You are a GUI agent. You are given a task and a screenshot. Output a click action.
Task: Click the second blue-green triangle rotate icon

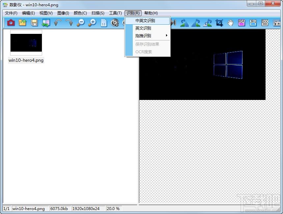point(196,23)
